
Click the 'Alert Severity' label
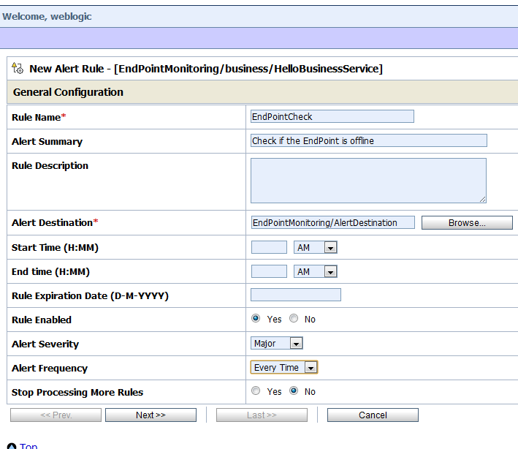(45, 344)
